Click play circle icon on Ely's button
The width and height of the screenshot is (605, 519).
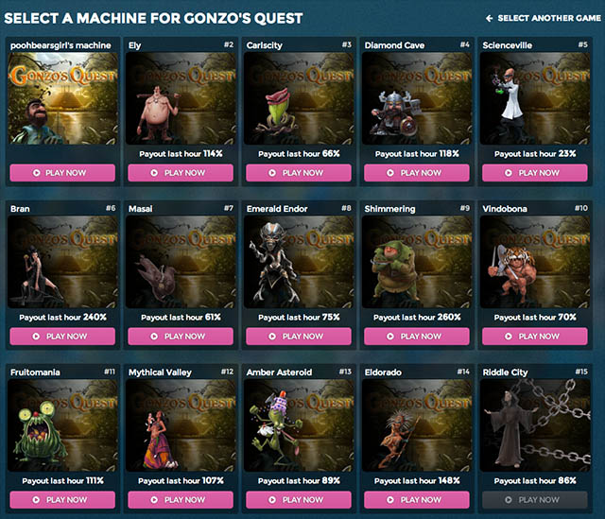pyautogui.click(x=154, y=173)
